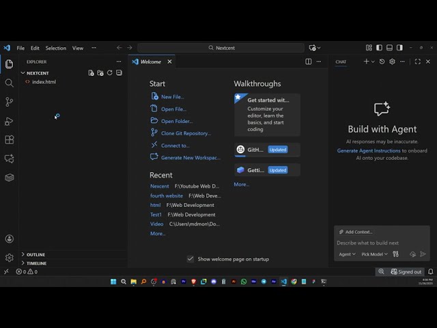Go back using the navigation arrow
This screenshot has width=437, height=328.
tap(119, 48)
